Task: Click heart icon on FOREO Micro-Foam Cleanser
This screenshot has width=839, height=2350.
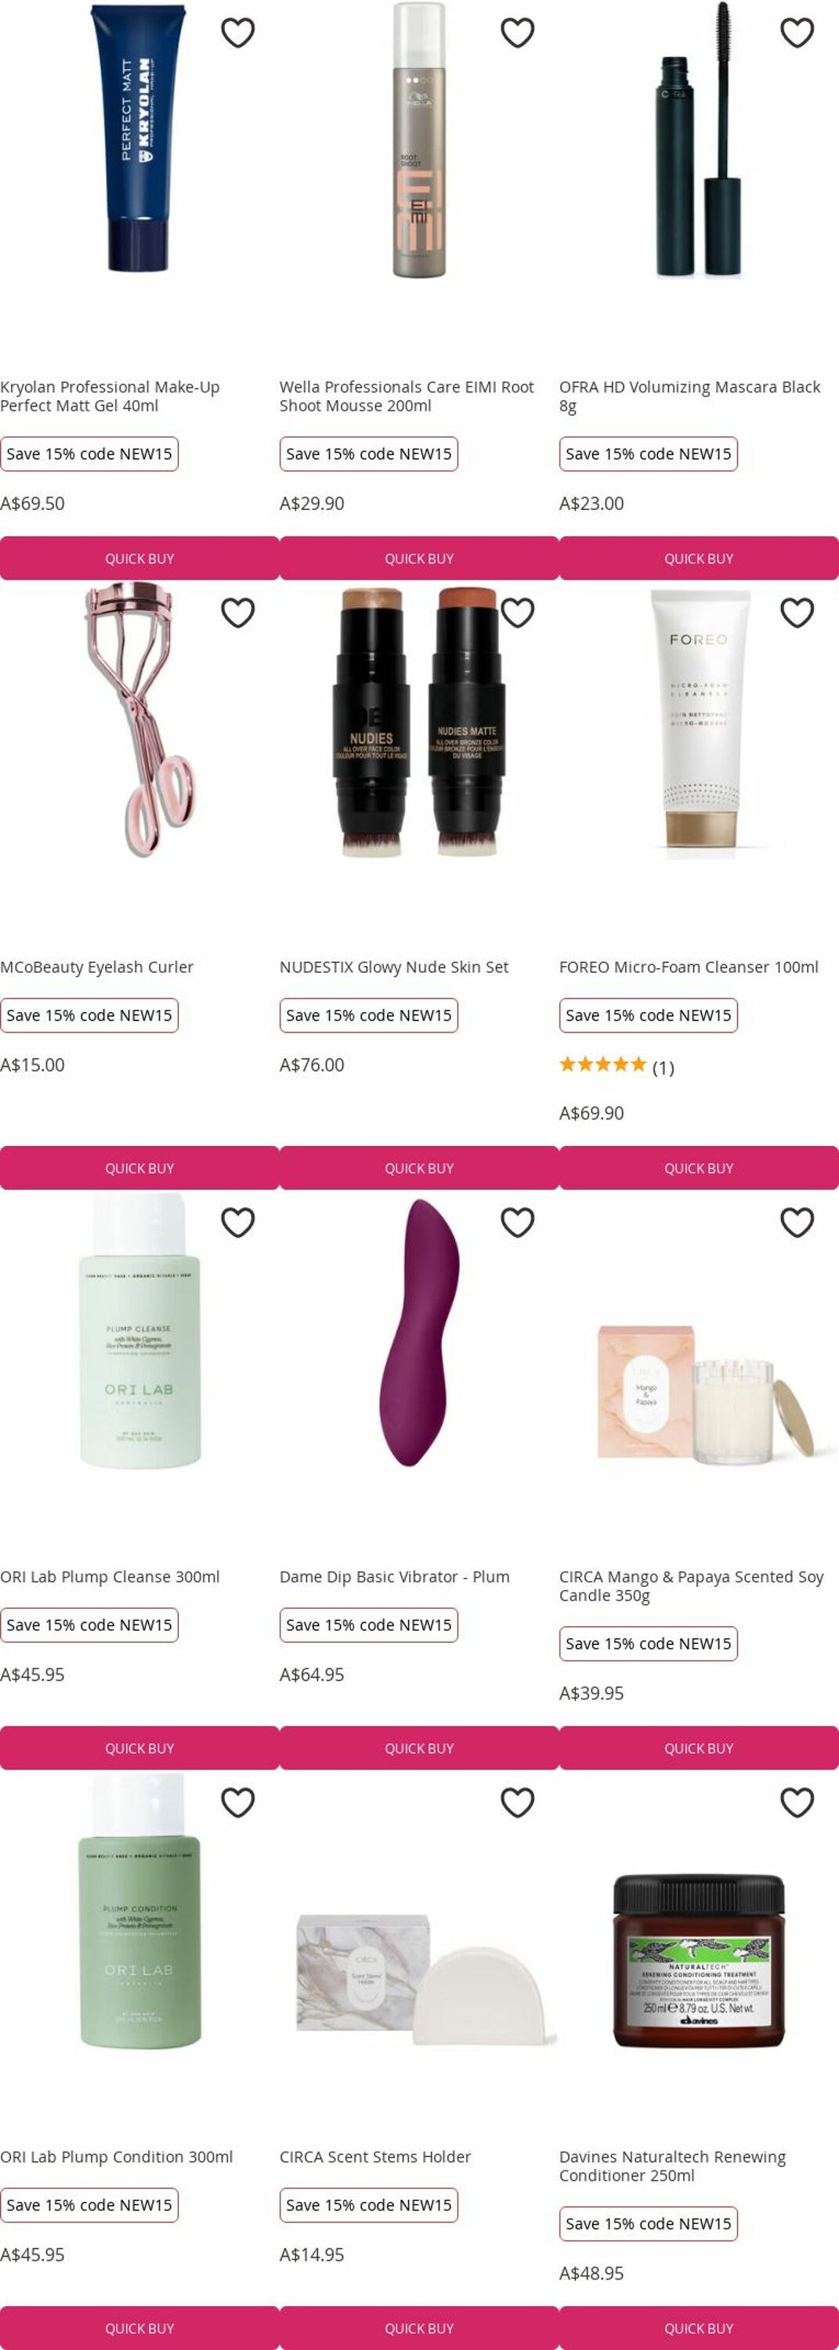Action: pyautogui.click(x=797, y=613)
